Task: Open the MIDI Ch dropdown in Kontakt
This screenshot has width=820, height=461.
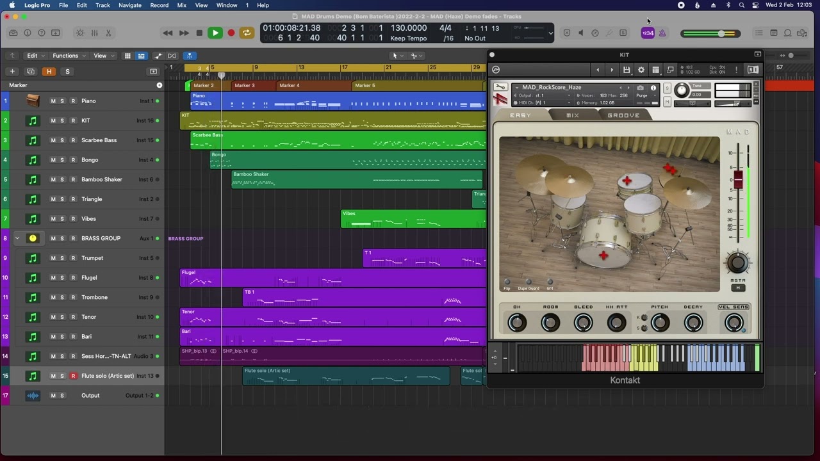Action: 544,102
